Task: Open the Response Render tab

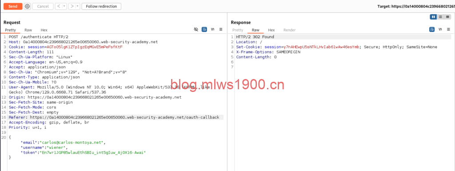Action: click(289, 30)
